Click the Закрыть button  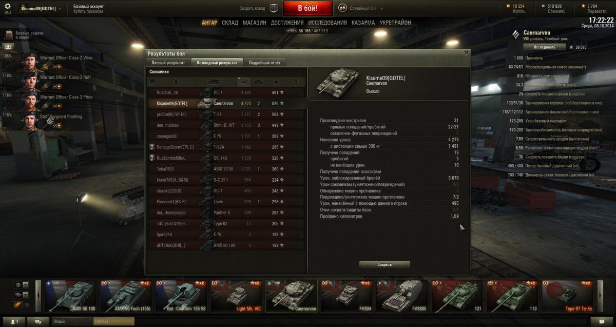tap(384, 264)
